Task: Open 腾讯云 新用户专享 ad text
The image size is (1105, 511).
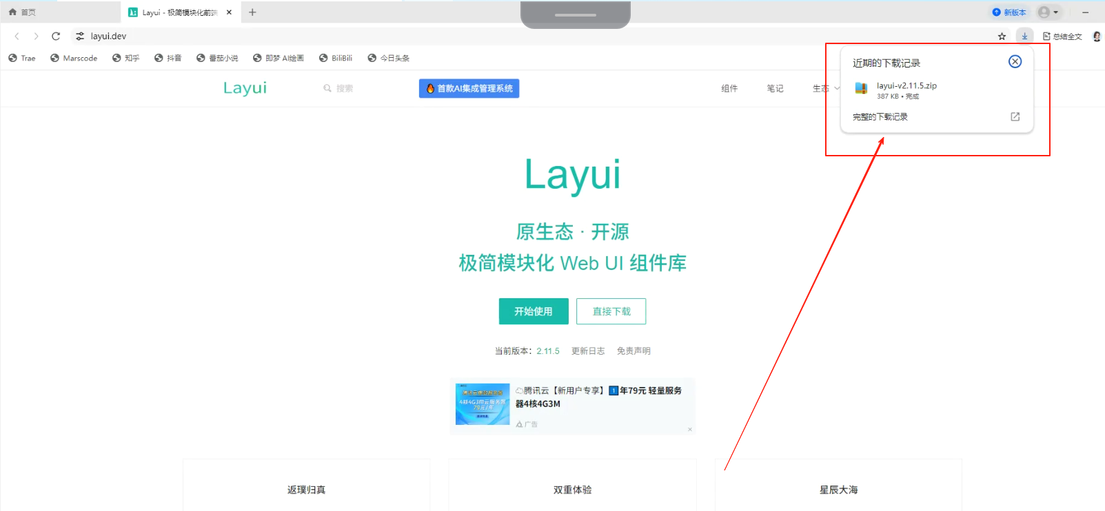Action: coord(599,397)
